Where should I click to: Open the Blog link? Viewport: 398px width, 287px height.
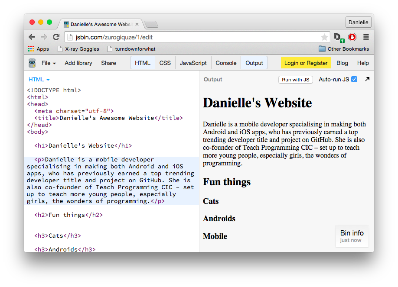(342, 63)
